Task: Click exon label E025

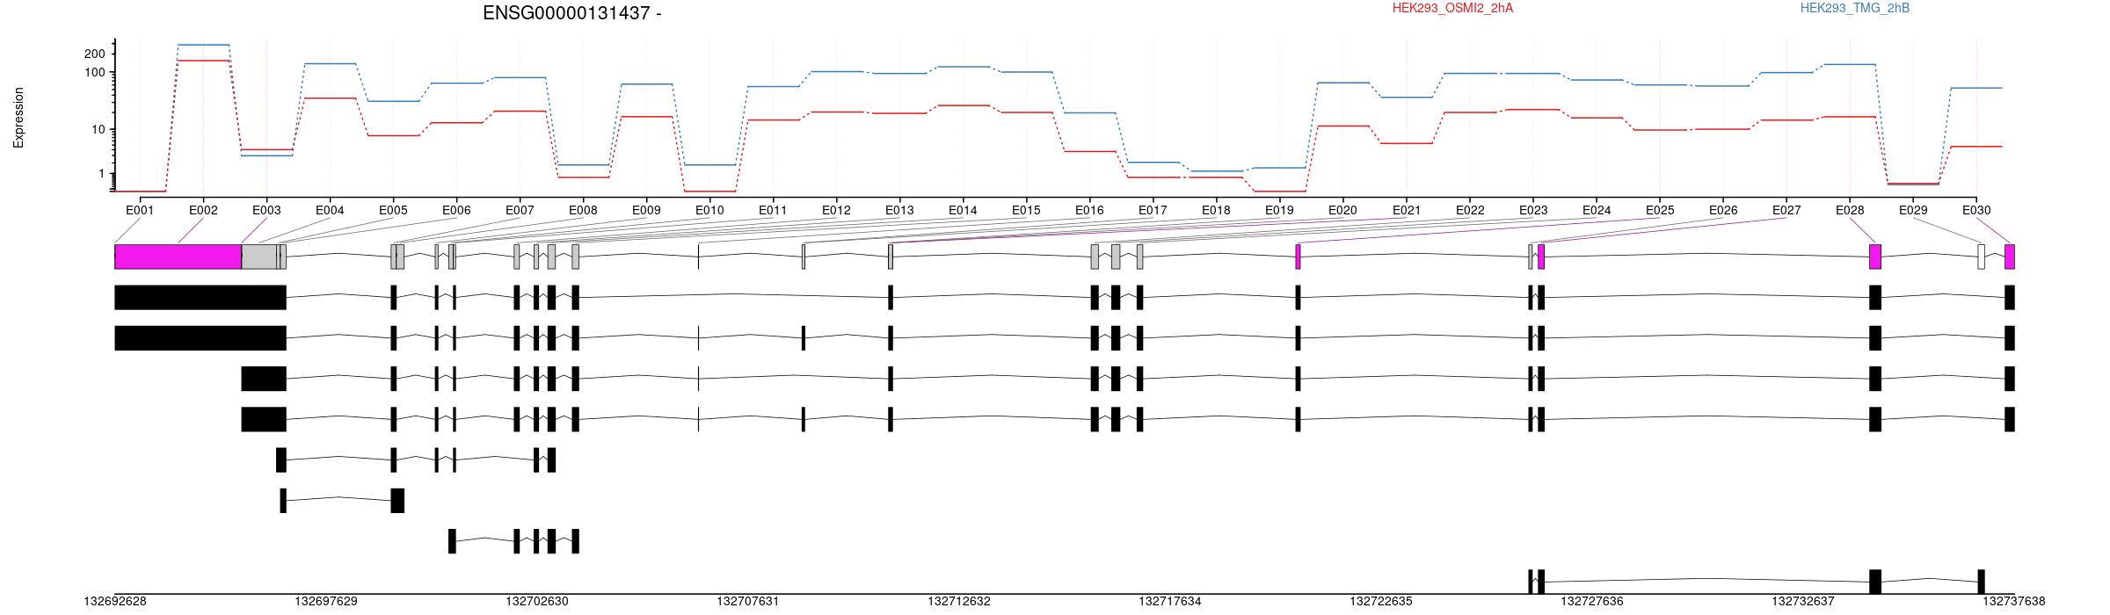Action: 1660,210
